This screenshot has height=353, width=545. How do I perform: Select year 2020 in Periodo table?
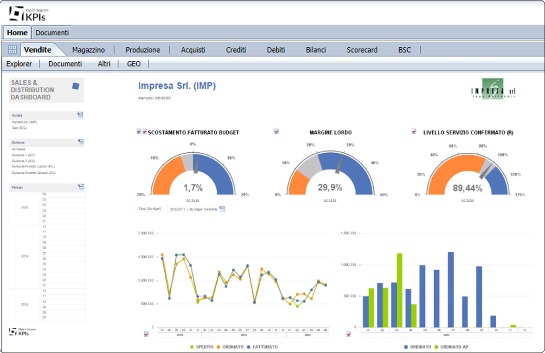click(x=25, y=207)
